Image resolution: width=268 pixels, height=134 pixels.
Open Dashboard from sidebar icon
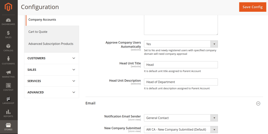coord(8,22)
